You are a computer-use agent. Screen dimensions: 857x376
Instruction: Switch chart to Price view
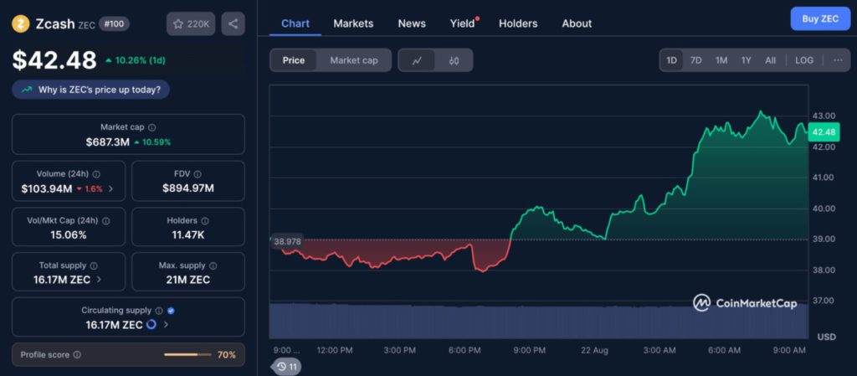point(294,60)
